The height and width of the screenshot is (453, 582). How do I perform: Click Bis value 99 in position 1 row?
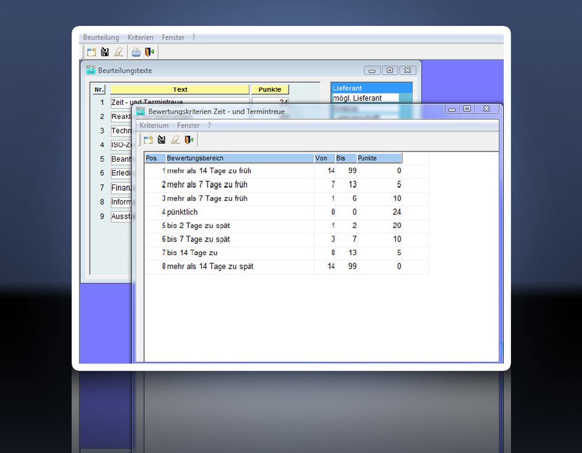click(352, 171)
